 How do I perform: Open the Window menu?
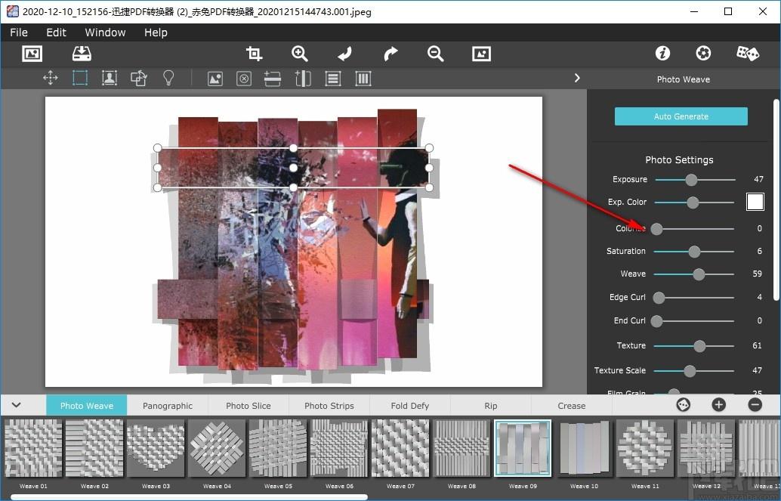105,32
